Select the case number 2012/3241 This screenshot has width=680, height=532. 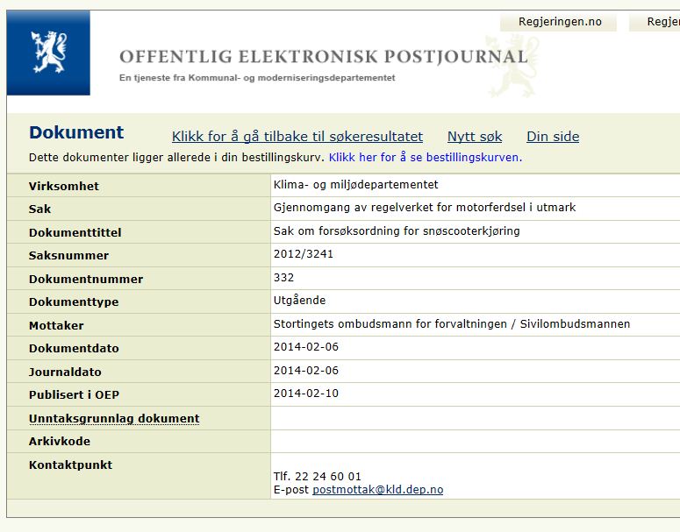click(304, 254)
